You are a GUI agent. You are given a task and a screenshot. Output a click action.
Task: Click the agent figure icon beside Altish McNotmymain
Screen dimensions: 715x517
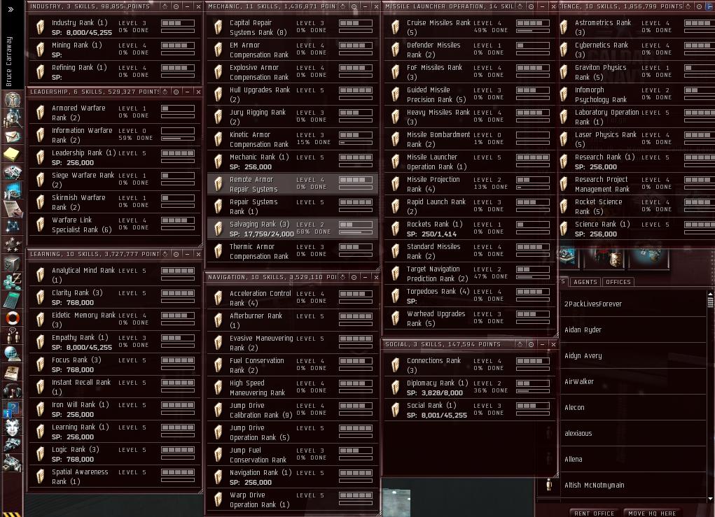[x=549, y=485]
